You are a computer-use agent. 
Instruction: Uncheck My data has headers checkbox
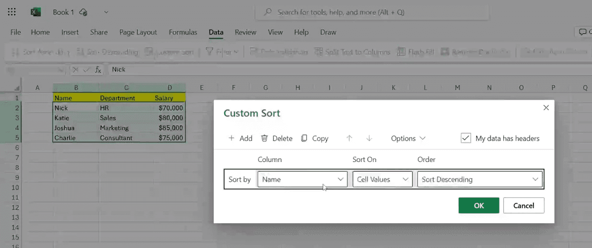pyautogui.click(x=465, y=138)
